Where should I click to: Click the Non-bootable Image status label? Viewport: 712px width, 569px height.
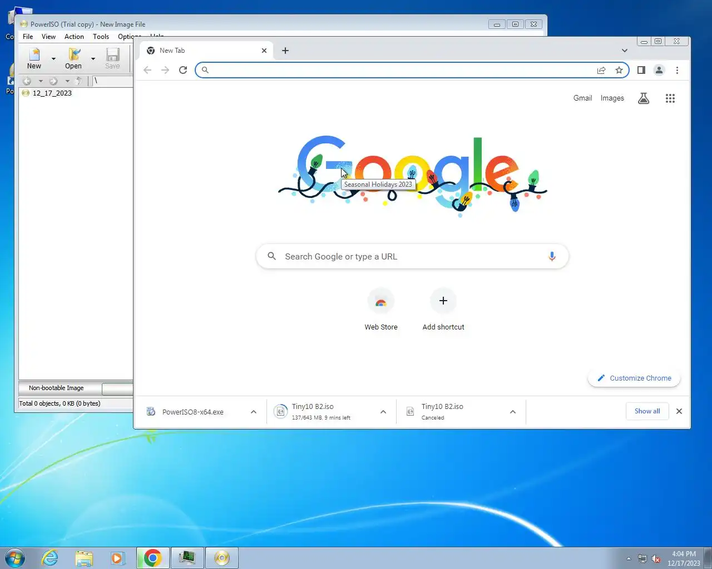(56, 388)
